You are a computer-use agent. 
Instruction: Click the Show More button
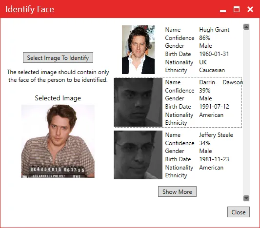click(177, 191)
